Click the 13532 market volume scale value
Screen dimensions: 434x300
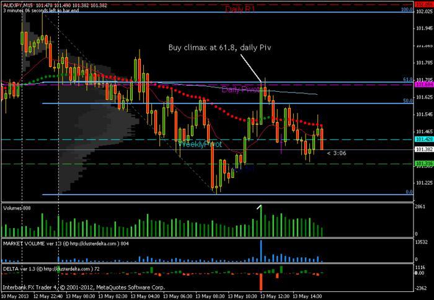[x=422, y=242]
